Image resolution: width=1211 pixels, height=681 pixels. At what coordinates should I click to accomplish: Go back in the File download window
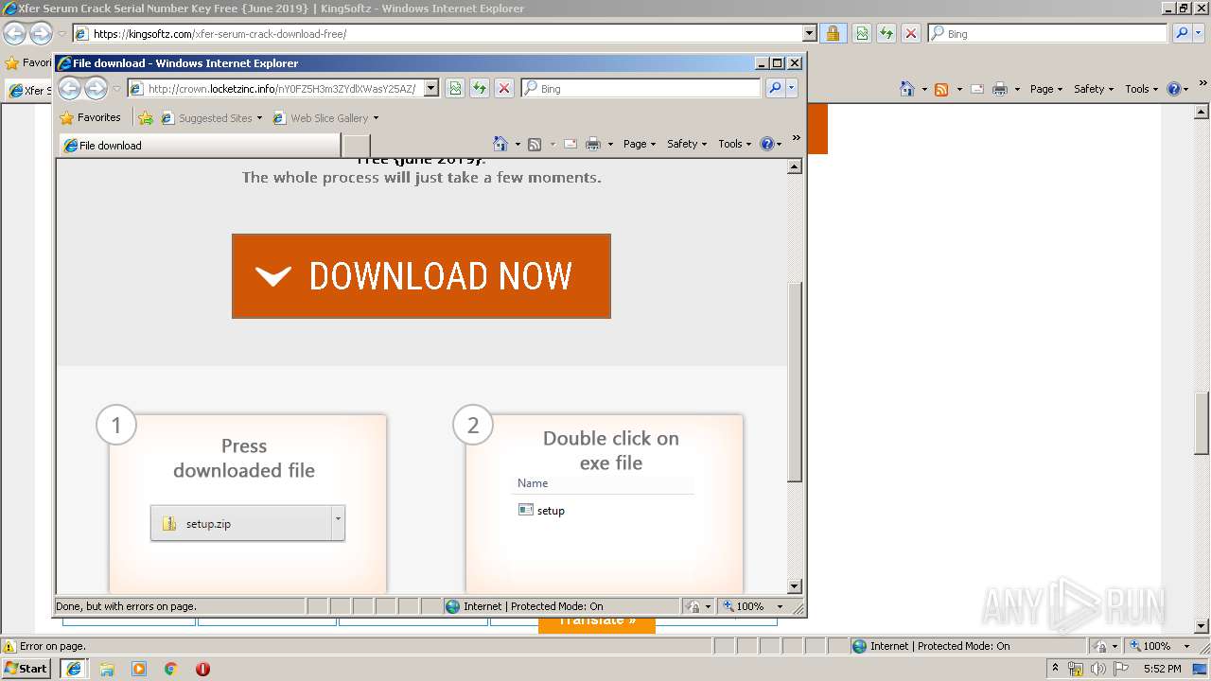click(70, 88)
